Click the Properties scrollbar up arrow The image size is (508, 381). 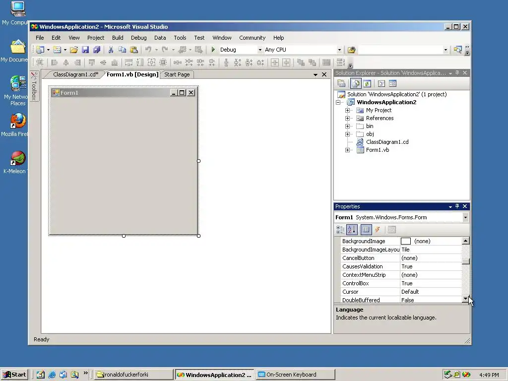click(x=465, y=241)
